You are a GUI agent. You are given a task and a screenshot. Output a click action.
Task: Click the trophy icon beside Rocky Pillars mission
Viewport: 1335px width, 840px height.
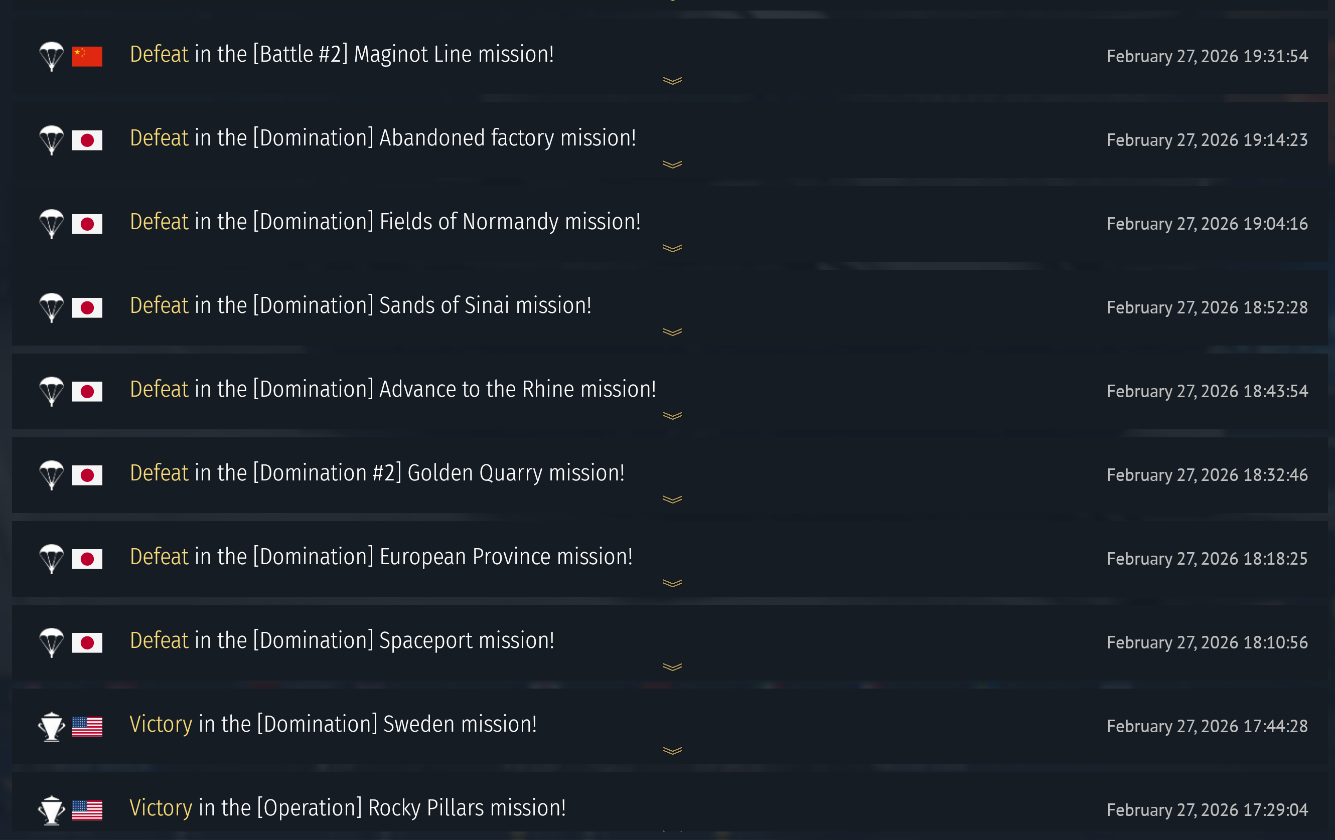52,809
